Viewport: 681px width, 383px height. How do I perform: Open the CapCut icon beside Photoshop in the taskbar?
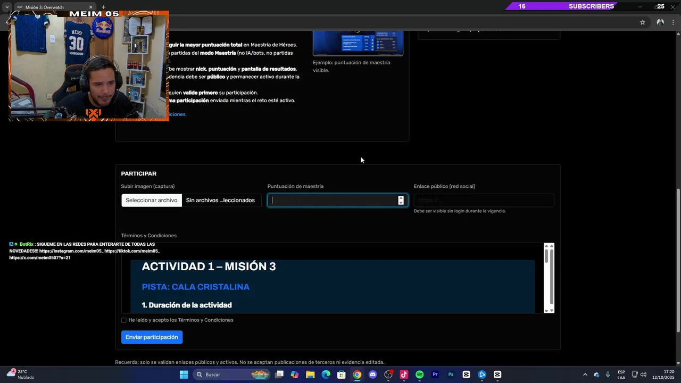click(466, 374)
